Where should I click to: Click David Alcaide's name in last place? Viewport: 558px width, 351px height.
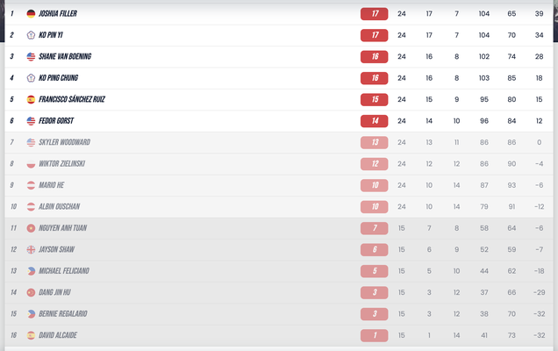[58, 335]
